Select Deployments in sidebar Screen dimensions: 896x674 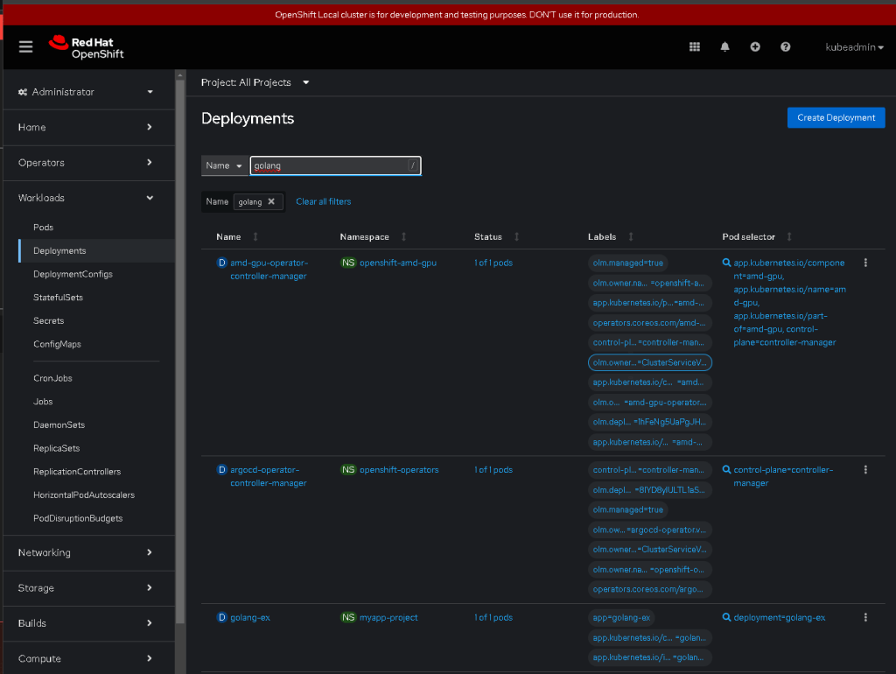59,250
